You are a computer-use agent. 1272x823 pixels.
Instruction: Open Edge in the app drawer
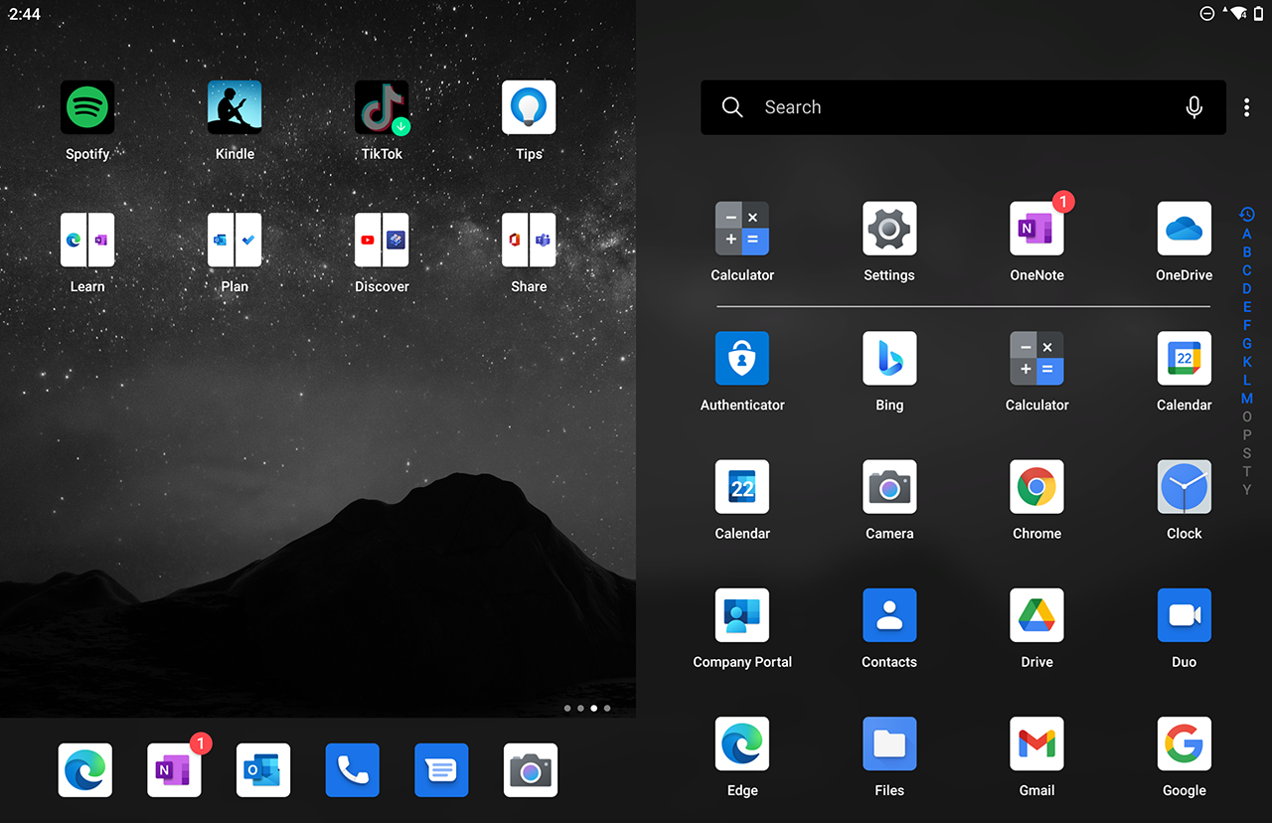[x=742, y=743]
